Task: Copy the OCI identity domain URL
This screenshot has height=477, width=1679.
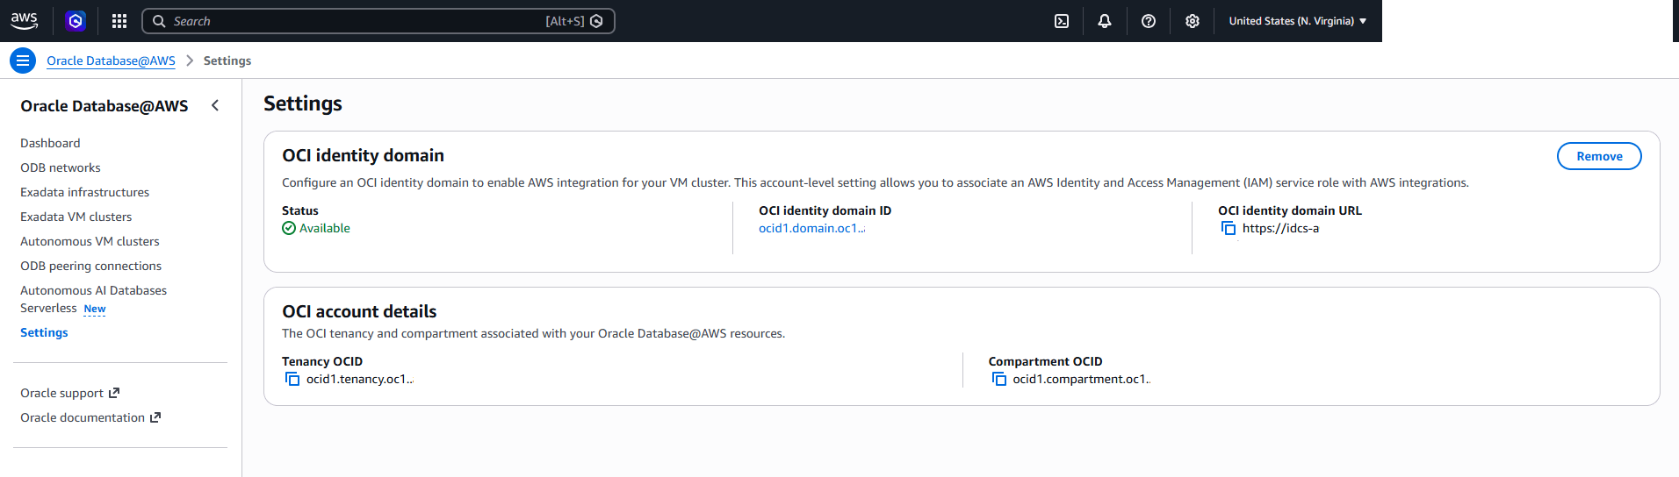Action: (1229, 228)
